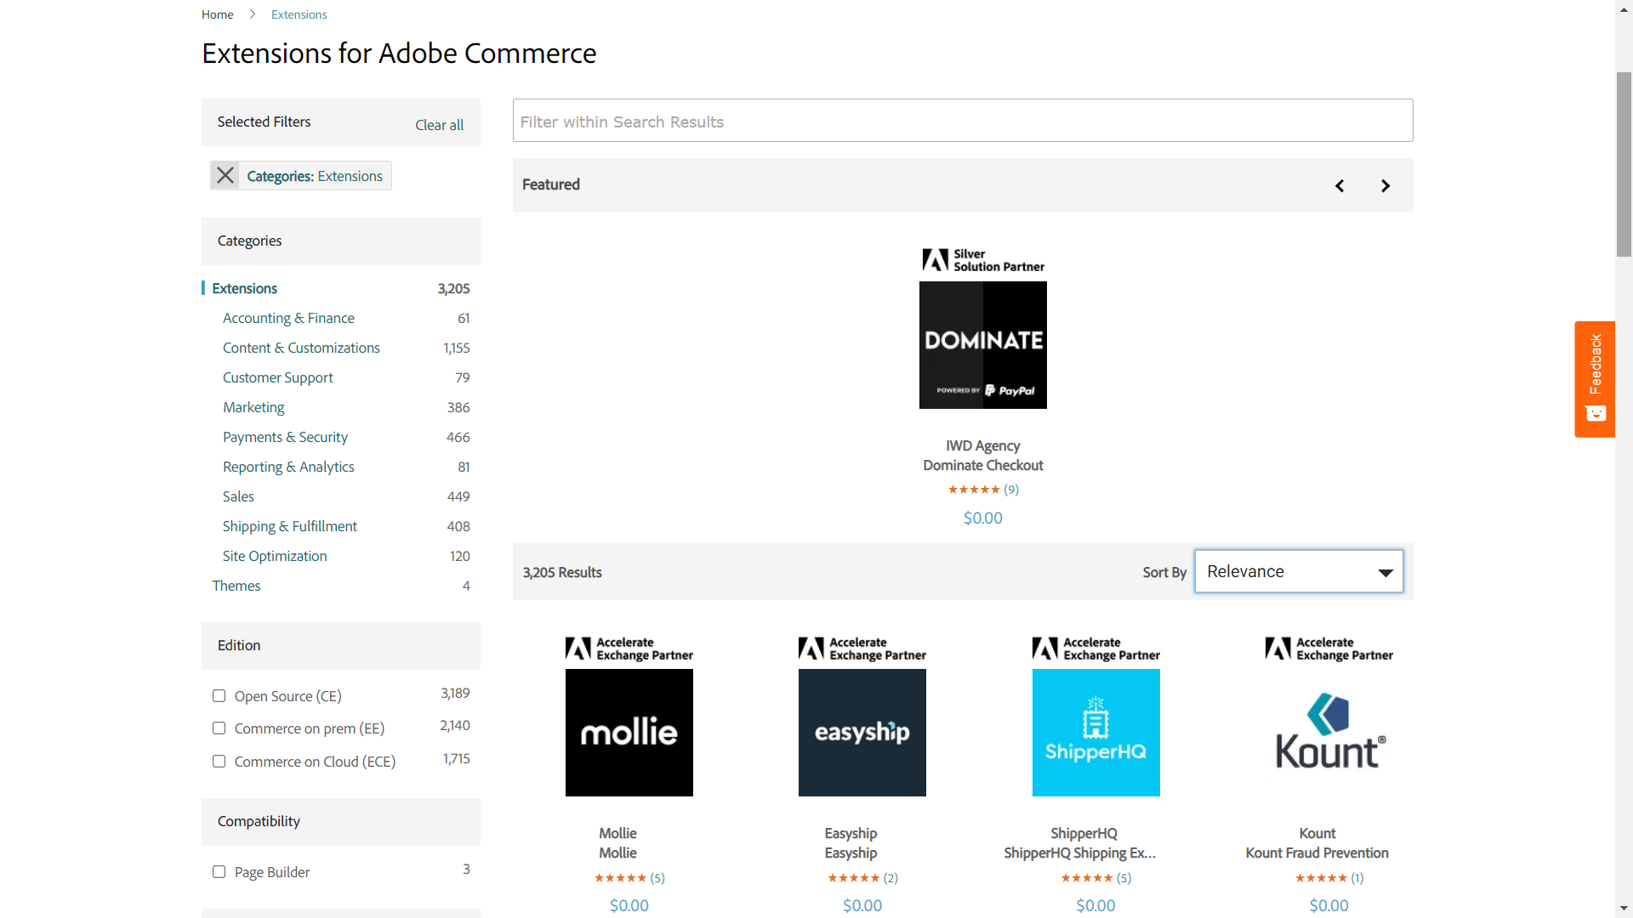
Task: Click Accelerate Exchange Partner badge above Easyship
Action: pyautogui.click(x=862, y=649)
